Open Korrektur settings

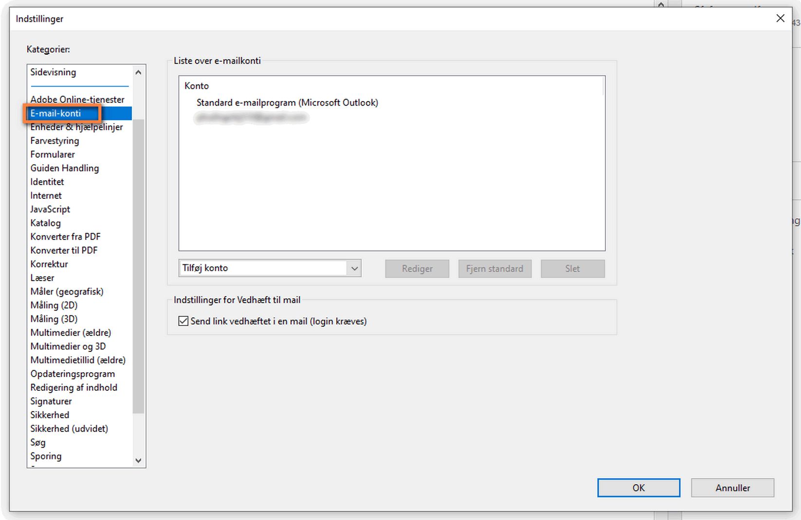coord(49,264)
